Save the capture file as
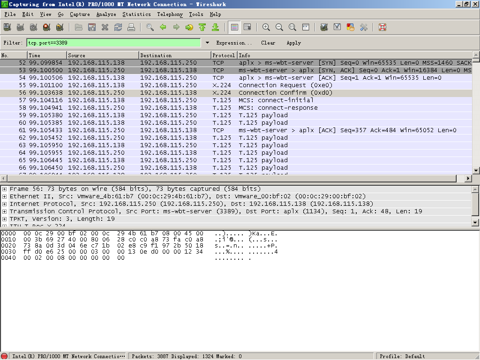 point(92,27)
